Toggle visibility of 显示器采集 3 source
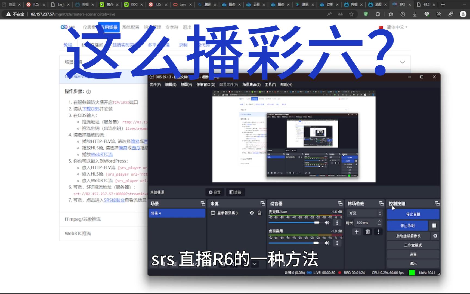Screen dimensions: 470x294 click(252, 213)
